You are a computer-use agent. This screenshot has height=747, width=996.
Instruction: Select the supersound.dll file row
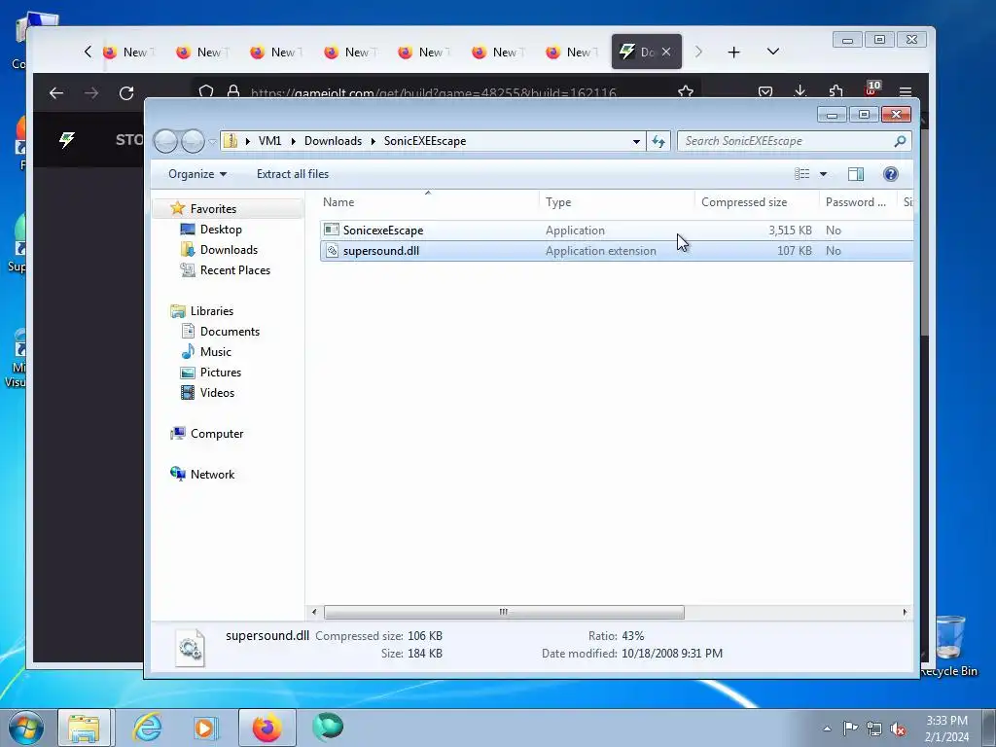[x=616, y=250]
